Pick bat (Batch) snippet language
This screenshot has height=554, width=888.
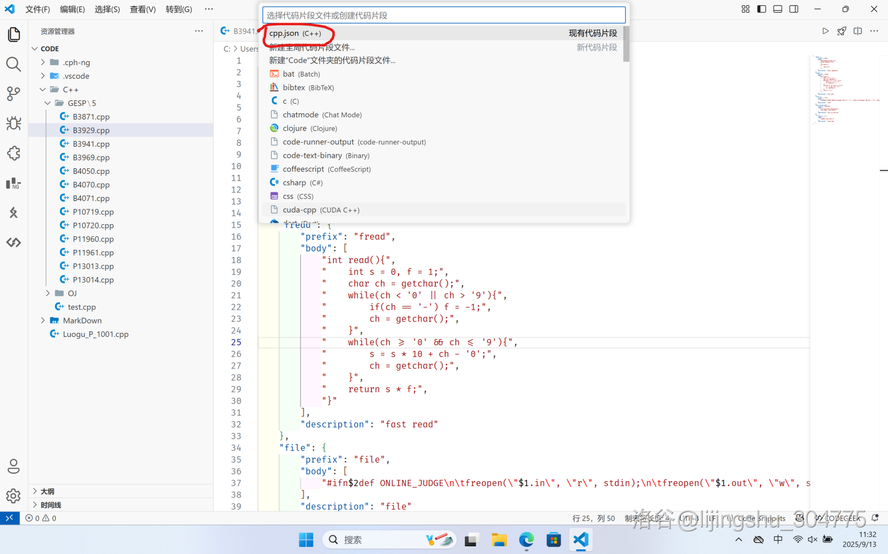443,74
